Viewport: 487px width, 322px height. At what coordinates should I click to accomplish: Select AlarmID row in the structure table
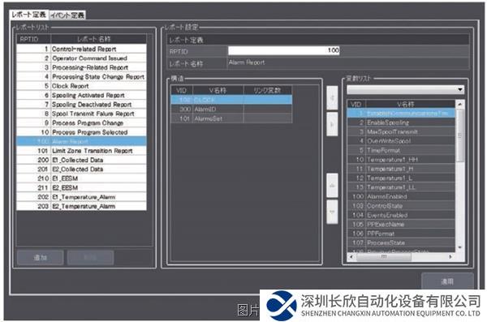[x=231, y=109]
